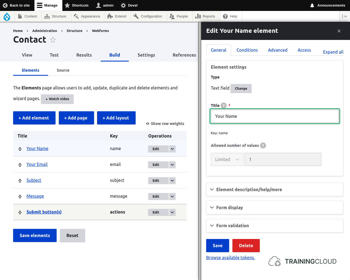Open the Advanced tab in edit panel
350x280 pixels.
click(278, 50)
